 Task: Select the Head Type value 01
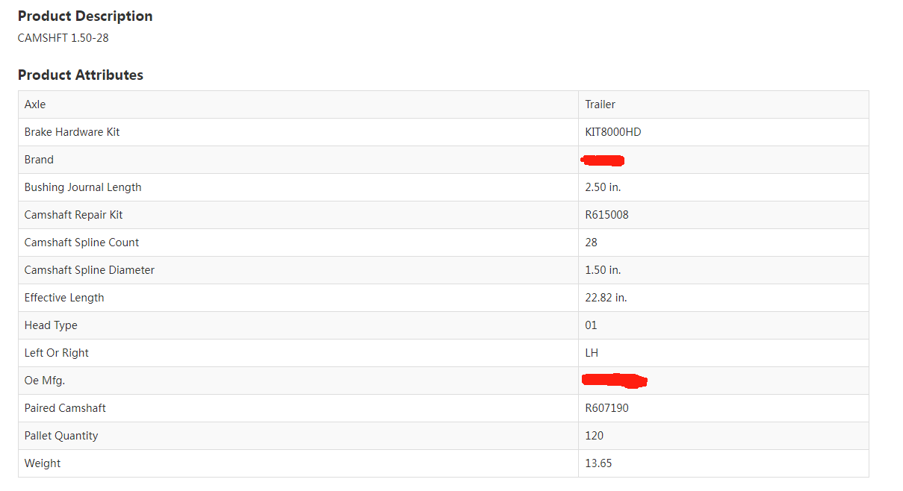[x=591, y=325]
